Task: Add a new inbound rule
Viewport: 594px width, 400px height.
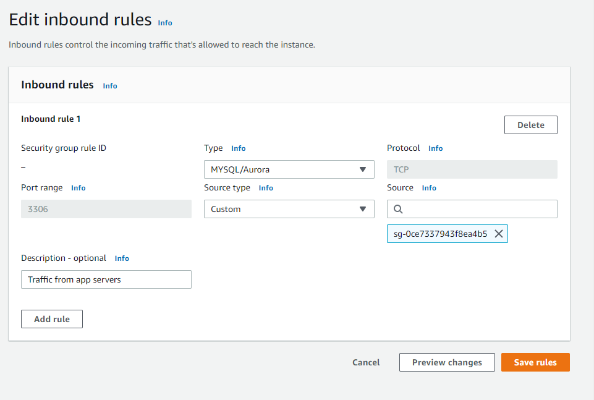Action: 52,319
